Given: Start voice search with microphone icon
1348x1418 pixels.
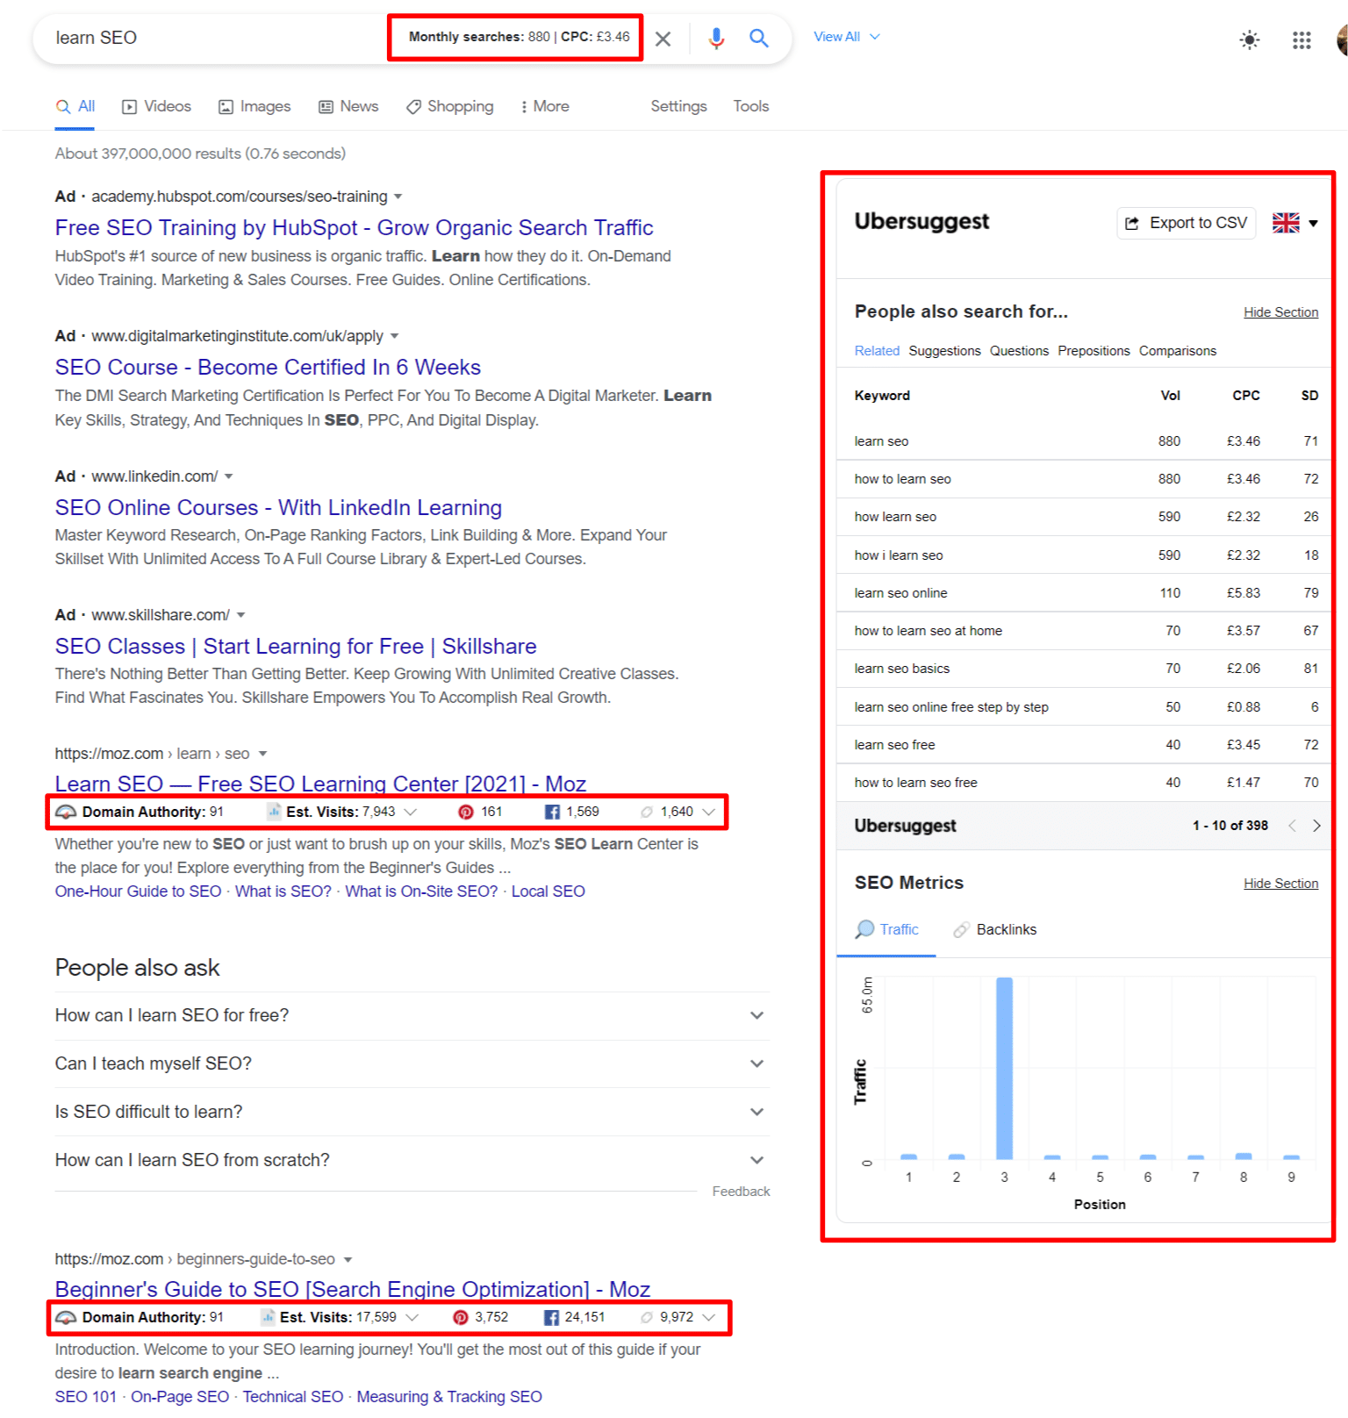Looking at the screenshot, I should pos(716,38).
